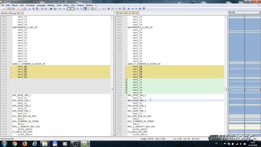This screenshot has width=261, height=147.
Task: Click the Open file toolbar icon
Action: click(6, 9)
